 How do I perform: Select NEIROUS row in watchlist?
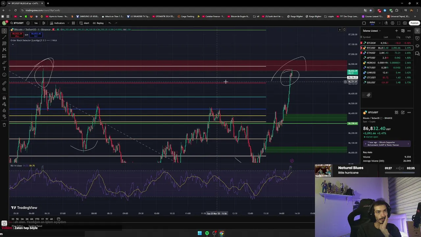click(x=386, y=63)
